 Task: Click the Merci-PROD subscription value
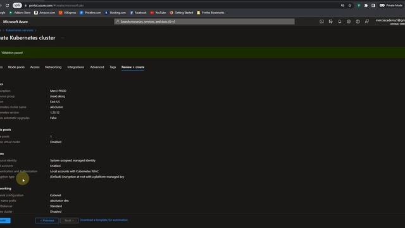(x=58, y=91)
